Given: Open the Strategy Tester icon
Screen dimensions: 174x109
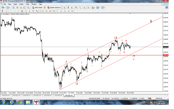Looking at the screenshot, I should click(28, 7).
